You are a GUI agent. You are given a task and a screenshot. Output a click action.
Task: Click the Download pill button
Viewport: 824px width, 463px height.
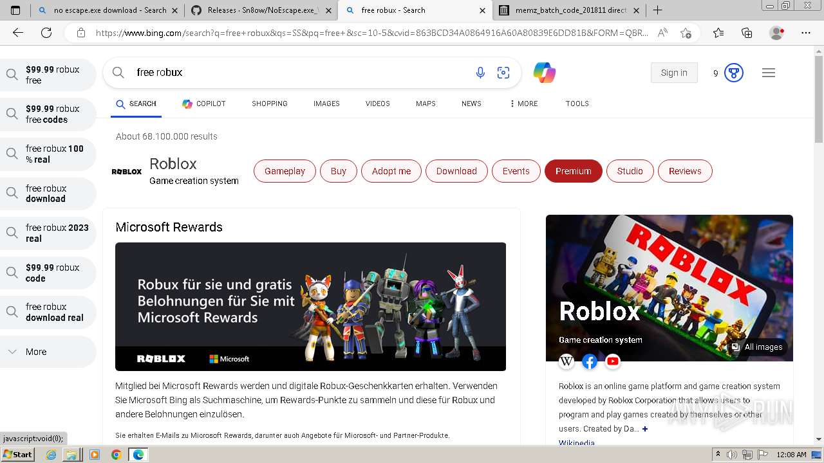(x=456, y=171)
